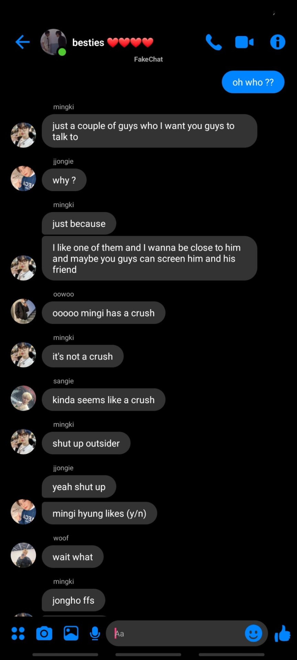The height and width of the screenshot is (660, 297).
Task: Tap the microphone voice message icon
Action: [95, 633]
